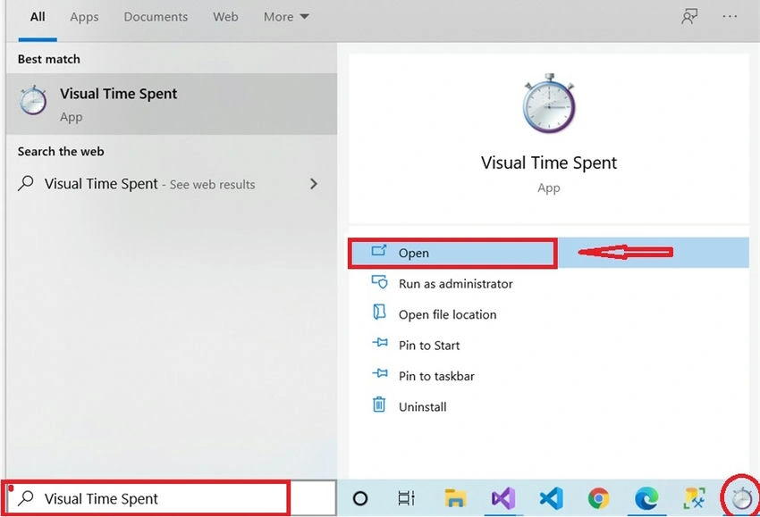This screenshot has height=517, width=760.
Task: Open Cortana circle on taskbar
Action: (360, 498)
